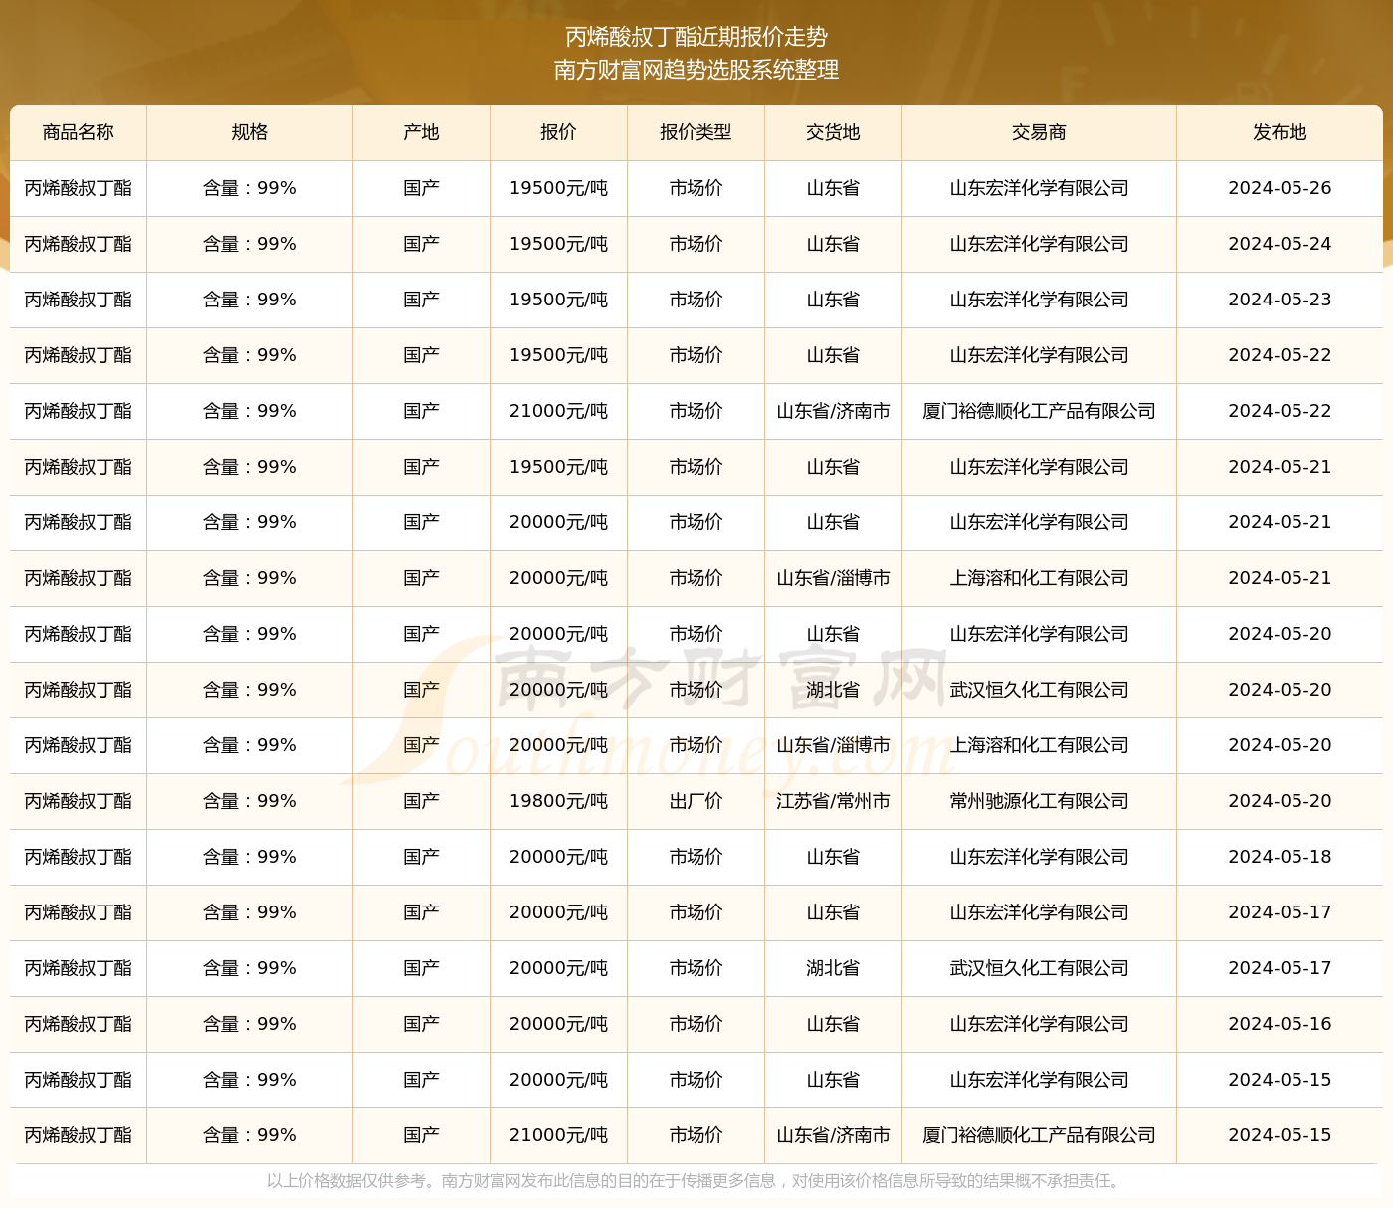
Task: Click "上海溶和化工有限公司" in the 2024-05-20 row
Action: (x=1039, y=745)
